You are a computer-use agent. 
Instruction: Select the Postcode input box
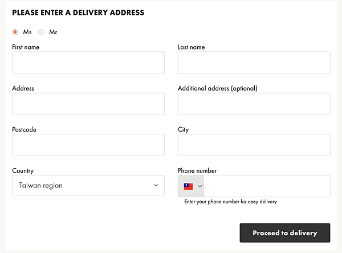pos(88,145)
